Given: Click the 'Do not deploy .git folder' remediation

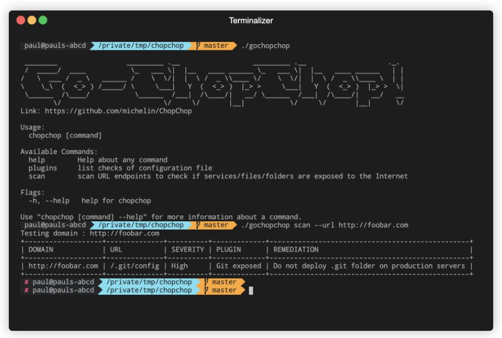Looking at the screenshot, I should (x=369, y=266).
